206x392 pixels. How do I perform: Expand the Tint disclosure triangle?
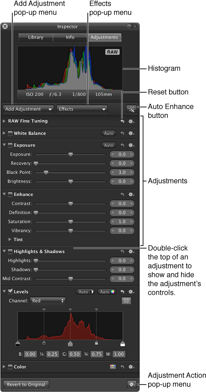click(x=10, y=240)
